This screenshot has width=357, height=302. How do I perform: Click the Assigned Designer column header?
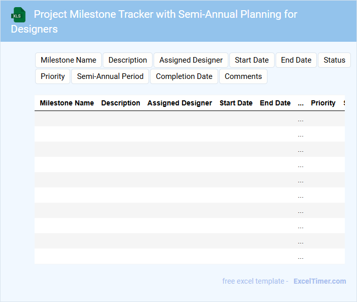[180, 103]
